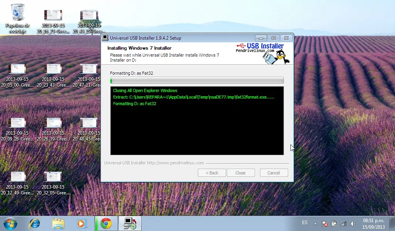Show hidden tray icons arrow

tap(315, 223)
